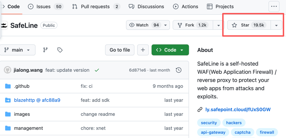The height and width of the screenshot is (138, 286).
Task: Open the ly.safepoint.cloud link
Action: click(x=238, y=110)
